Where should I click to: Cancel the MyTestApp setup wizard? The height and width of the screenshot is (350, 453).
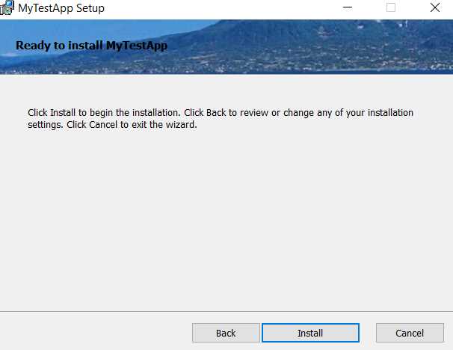tap(410, 333)
